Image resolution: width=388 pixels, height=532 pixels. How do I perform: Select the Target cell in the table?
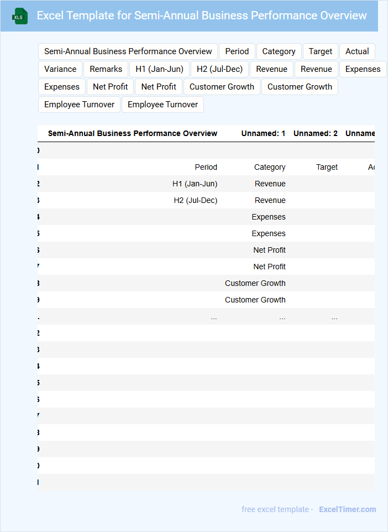(327, 167)
